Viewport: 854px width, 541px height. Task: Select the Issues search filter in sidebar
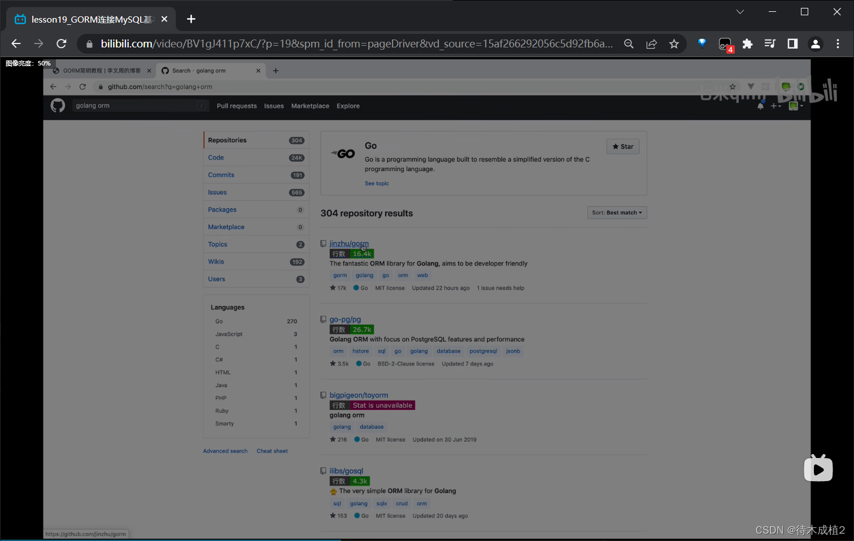256,193
